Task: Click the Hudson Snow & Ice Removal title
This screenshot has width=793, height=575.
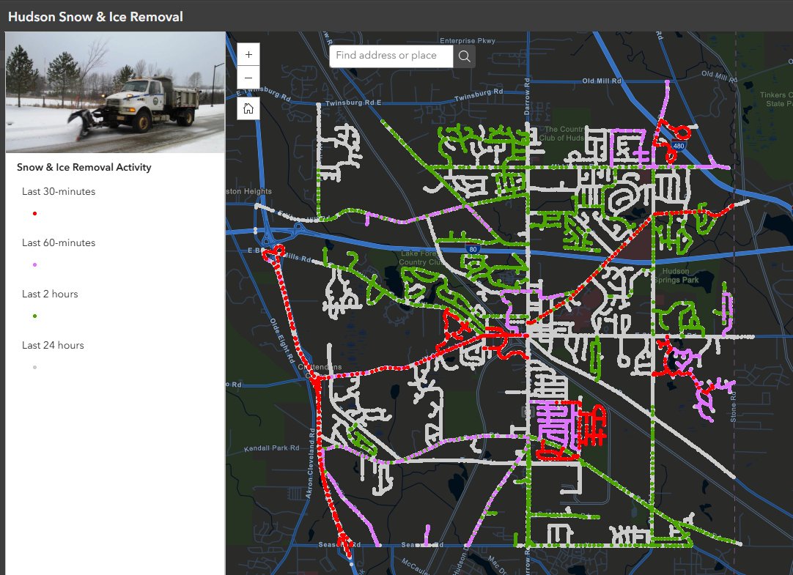Action: tap(95, 17)
